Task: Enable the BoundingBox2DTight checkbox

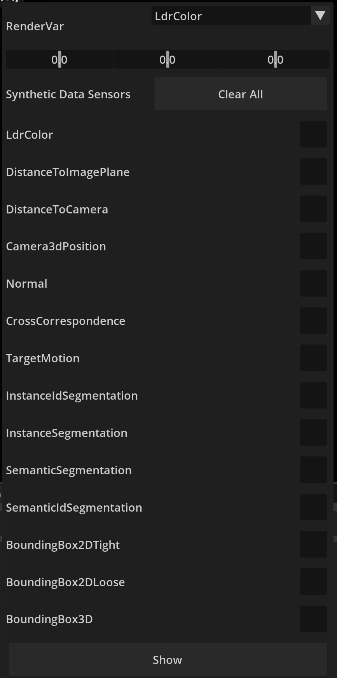Action: [x=313, y=545]
